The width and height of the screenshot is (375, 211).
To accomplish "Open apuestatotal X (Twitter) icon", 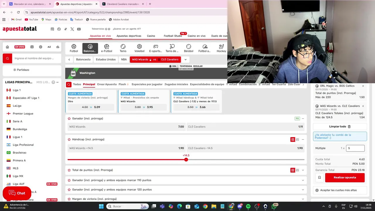I will pyautogui.click(x=72, y=29).
